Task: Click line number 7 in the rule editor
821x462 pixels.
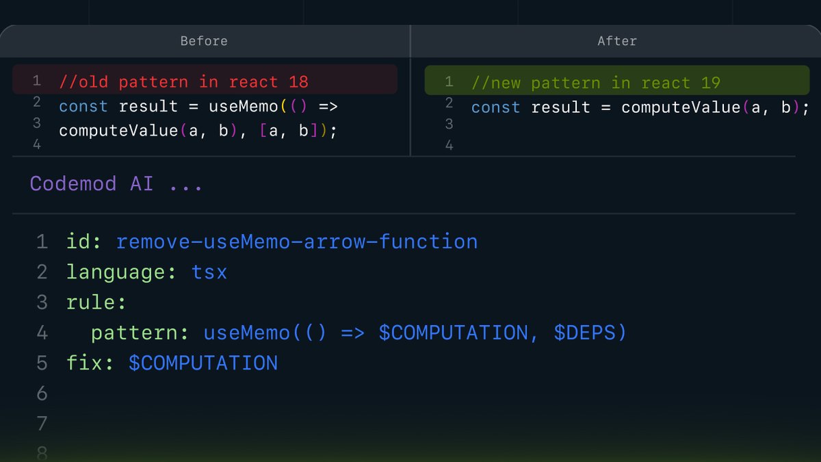Action: [x=42, y=424]
